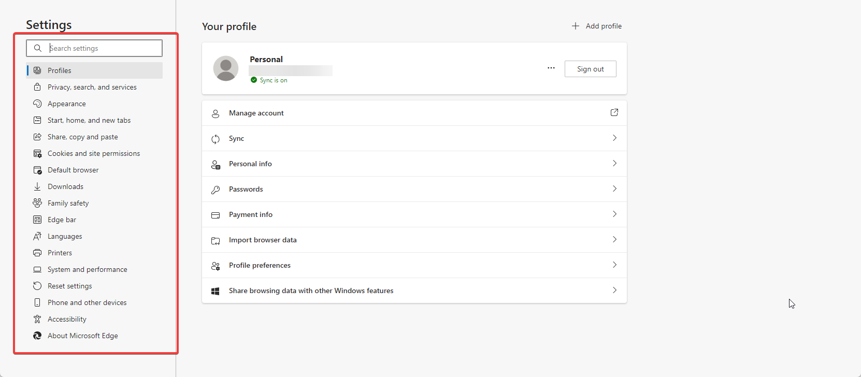This screenshot has width=861, height=377.
Task: Open the Languages settings section
Action: tap(94, 236)
